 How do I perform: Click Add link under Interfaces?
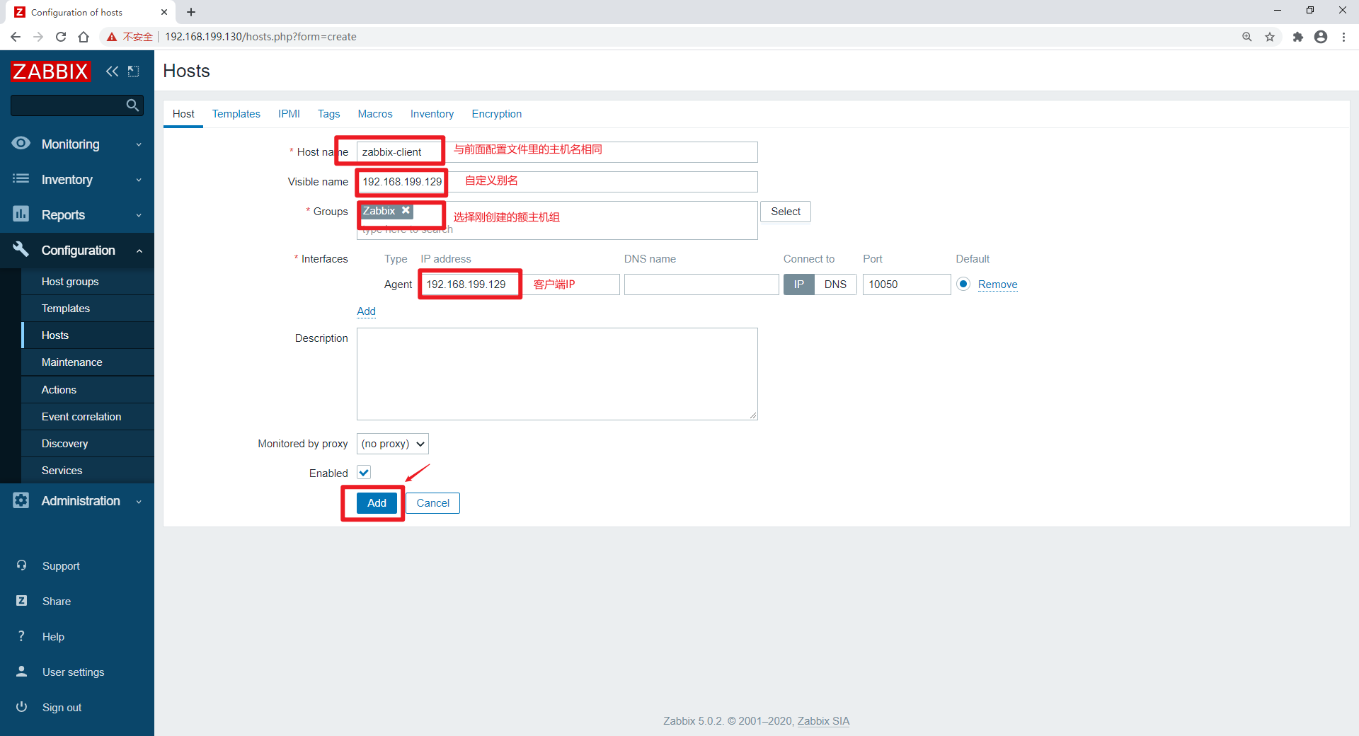[x=366, y=311]
